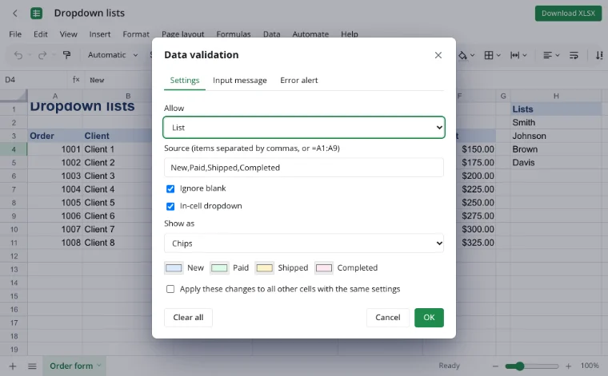Select row header 12
Screen dimensions: 608x376
point(14,256)
